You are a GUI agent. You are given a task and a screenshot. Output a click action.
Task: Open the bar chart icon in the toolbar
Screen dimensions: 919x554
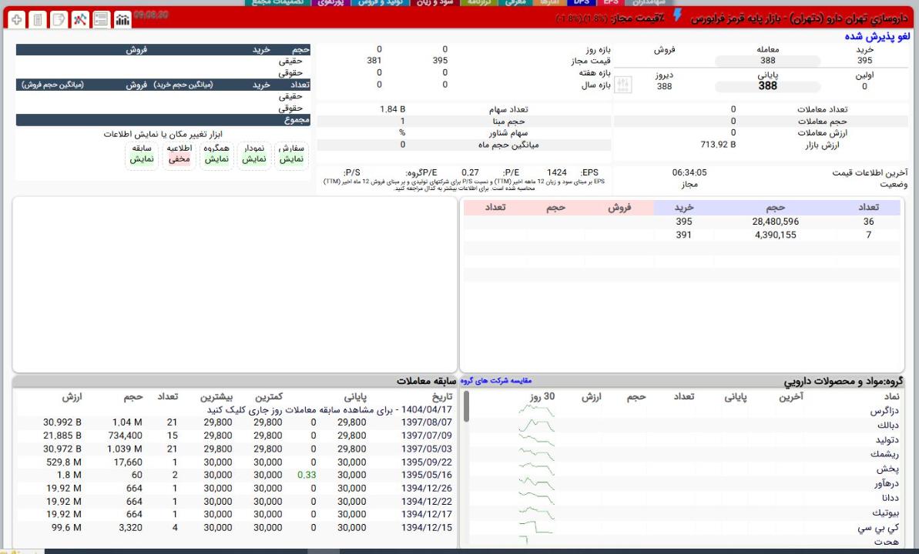pyautogui.click(x=122, y=18)
